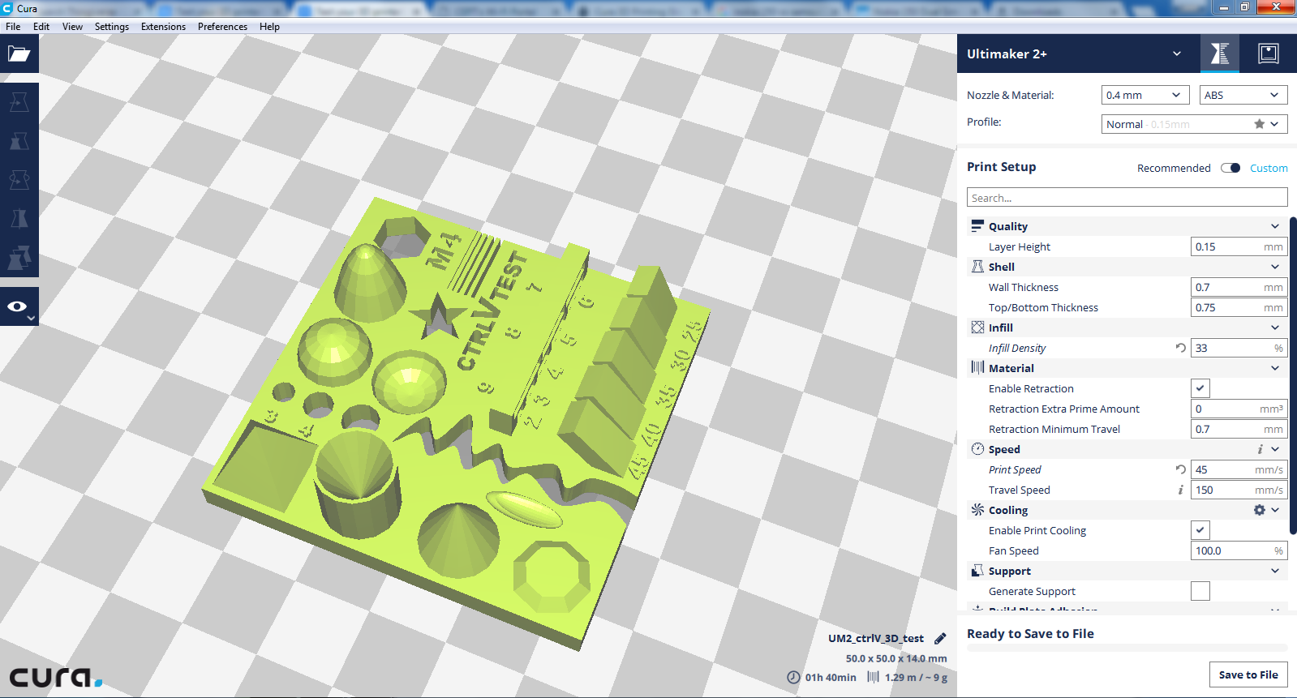Click the settings panel vertical scrollbar
The width and height of the screenshot is (1297, 698).
coord(1294,375)
